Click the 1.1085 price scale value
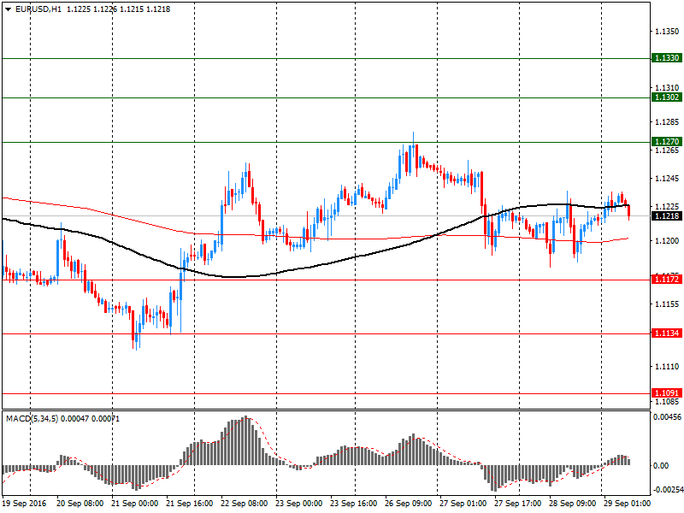This screenshot has height=513, width=684. click(667, 401)
